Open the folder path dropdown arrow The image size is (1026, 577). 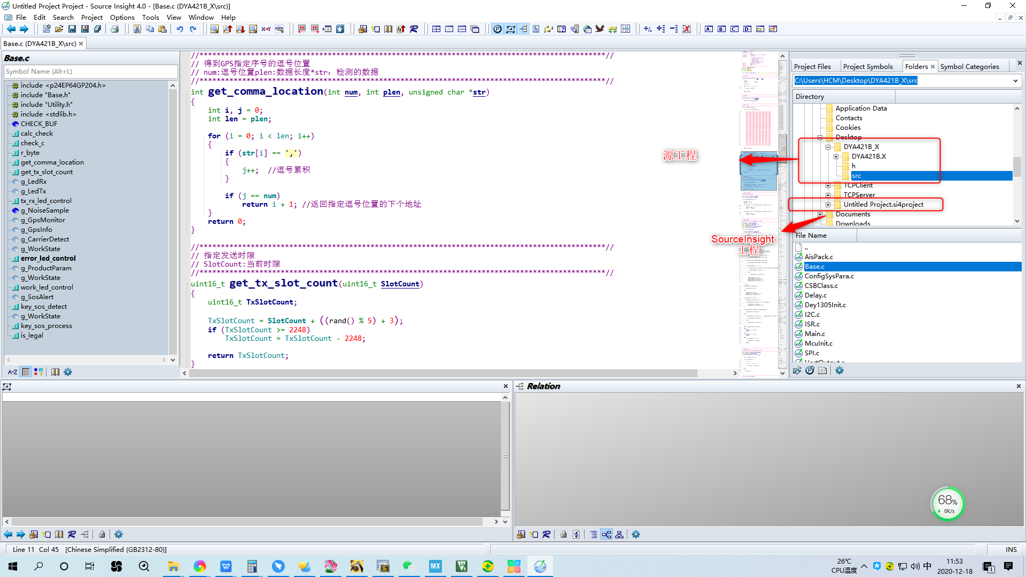tap(1015, 81)
